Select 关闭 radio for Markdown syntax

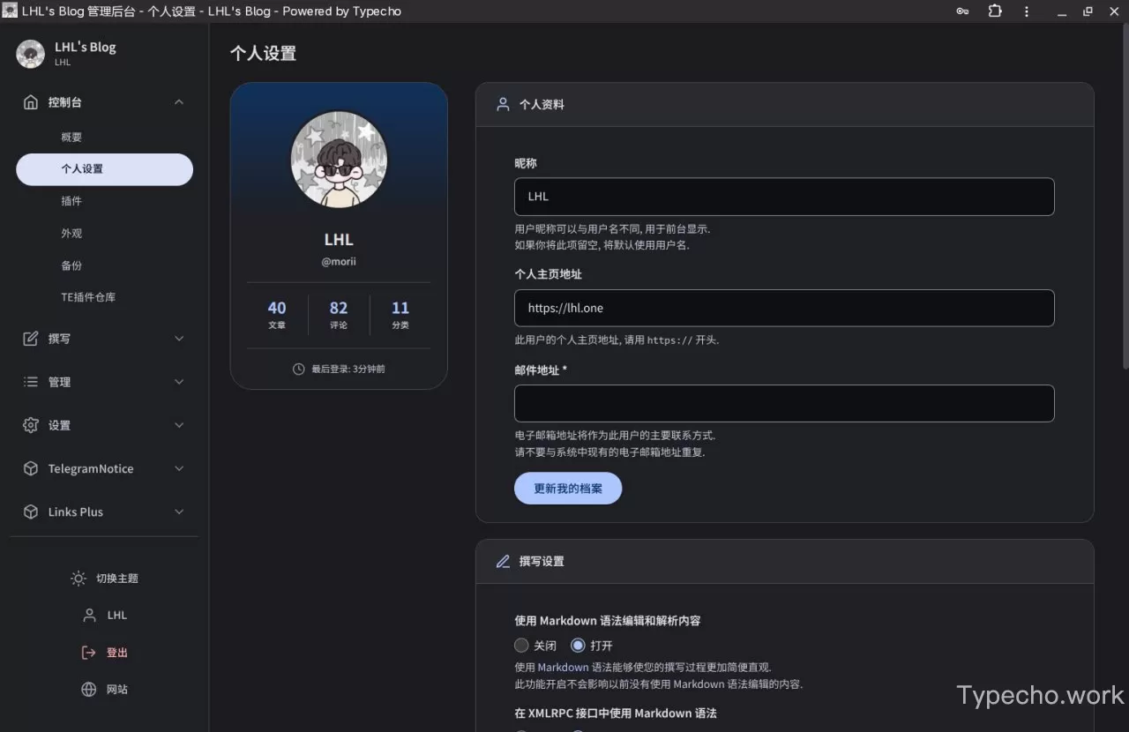click(x=521, y=646)
